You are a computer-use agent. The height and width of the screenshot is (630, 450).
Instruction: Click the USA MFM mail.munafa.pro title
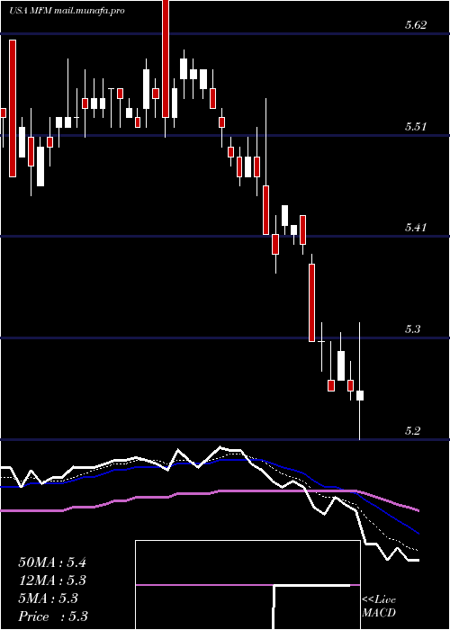click(x=67, y=11)
